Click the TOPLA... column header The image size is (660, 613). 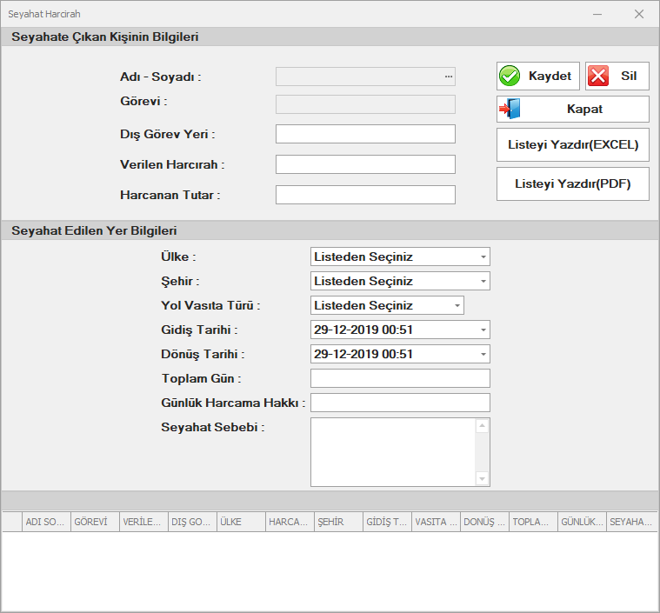533,522
